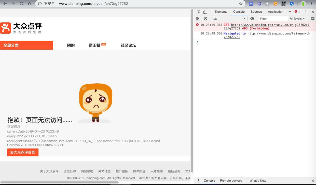Open the JH browser extension
Screen dimensions: 316x185
coord(251,4)
